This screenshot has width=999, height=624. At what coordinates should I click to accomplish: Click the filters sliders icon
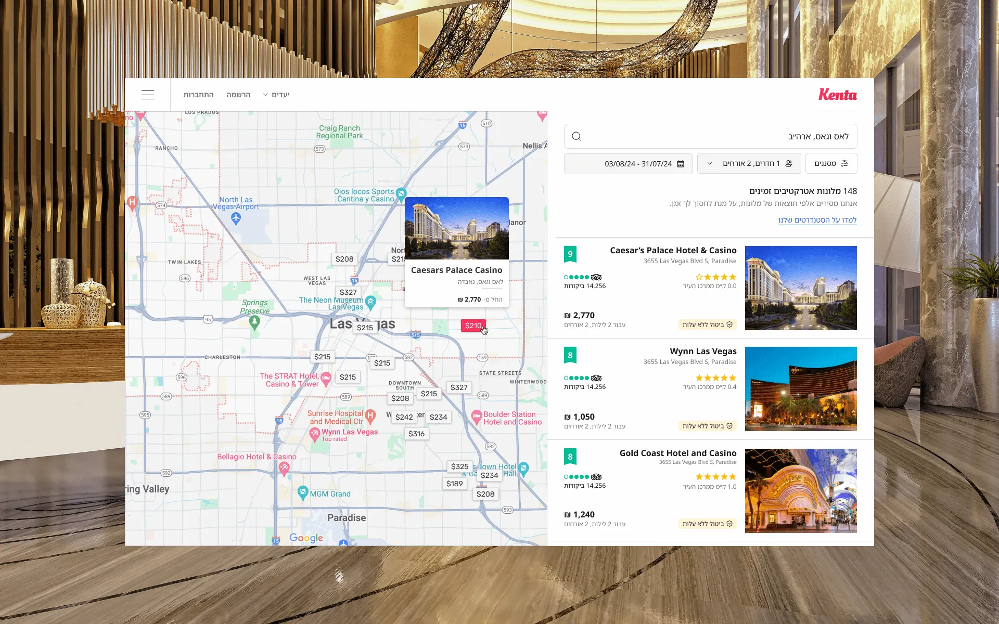(x=844, y=163)
